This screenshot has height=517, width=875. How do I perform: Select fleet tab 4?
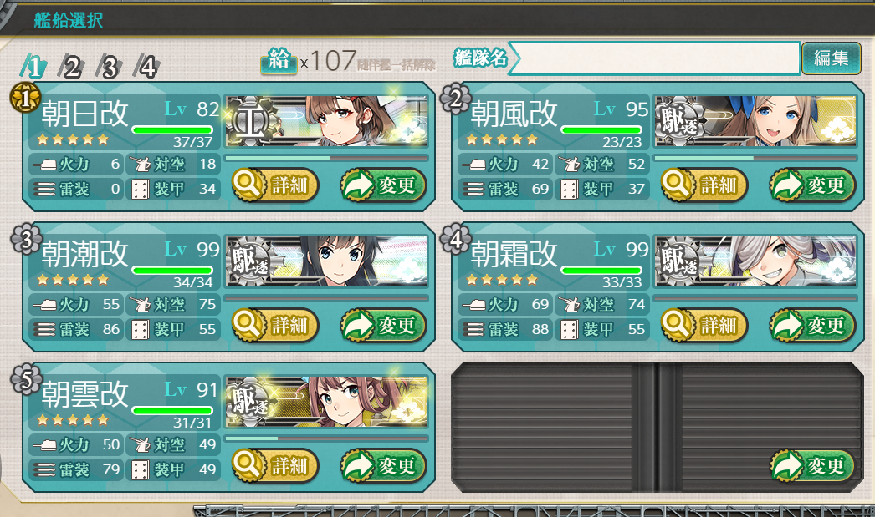pyautogui.click(x=146, y=67)
